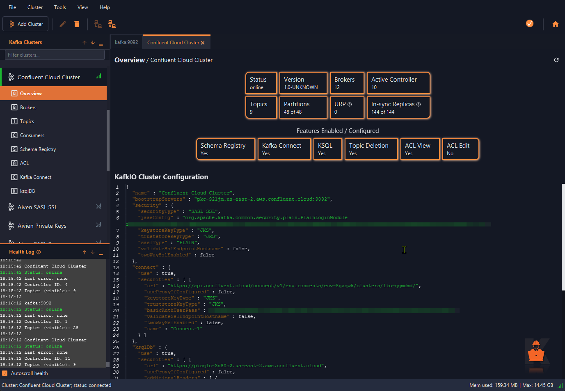The height and width of the screenshot is (391, 565).
Task: Open Schema Registry in the cluster tree
Action: click(53, 149)
